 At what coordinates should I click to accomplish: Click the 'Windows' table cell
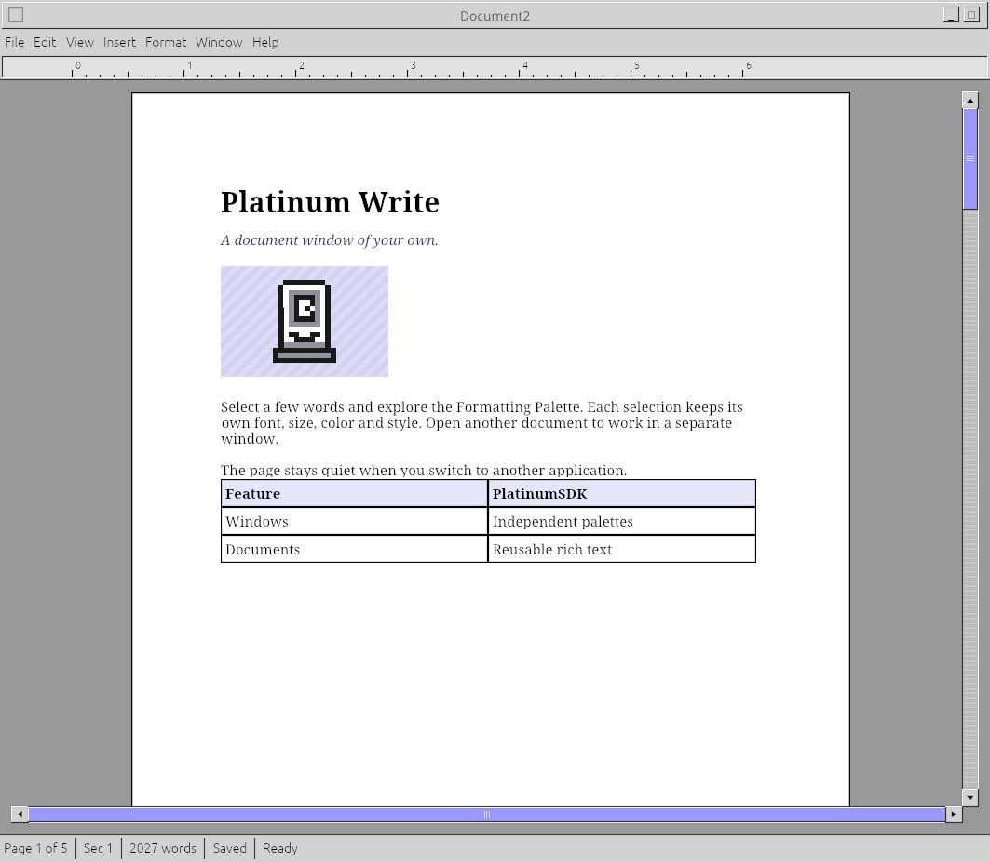[x=354, y=521]
